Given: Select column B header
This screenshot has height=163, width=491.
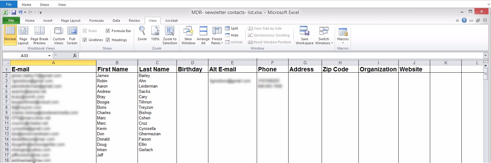Looking at the screenshot, I should (117, 63).
